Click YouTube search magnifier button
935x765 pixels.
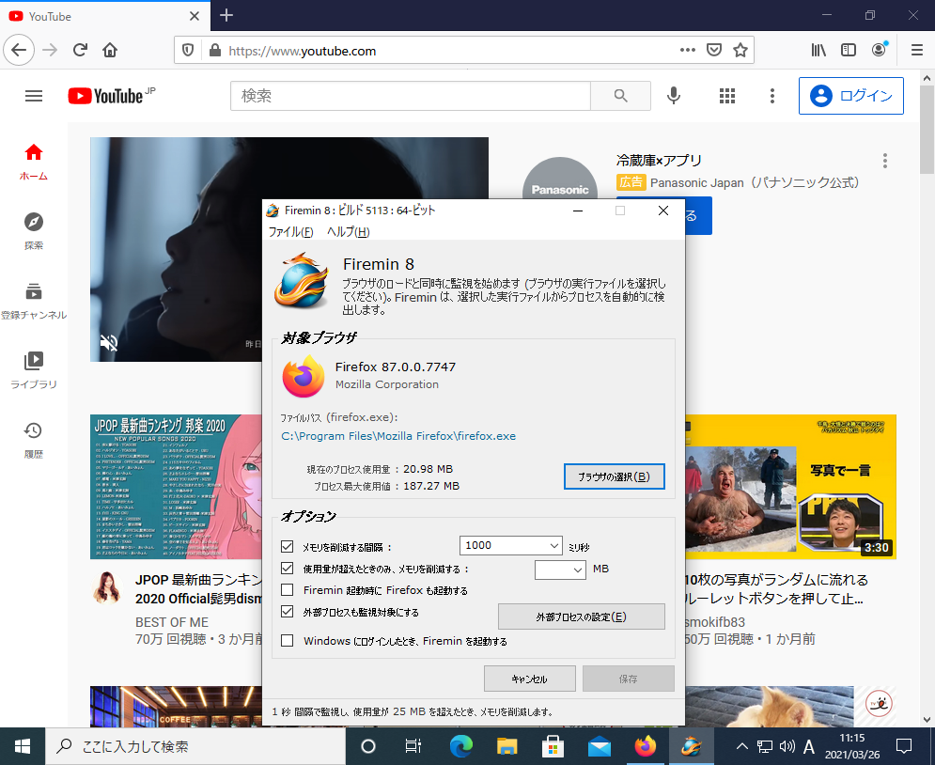click(x=620, y=96)
